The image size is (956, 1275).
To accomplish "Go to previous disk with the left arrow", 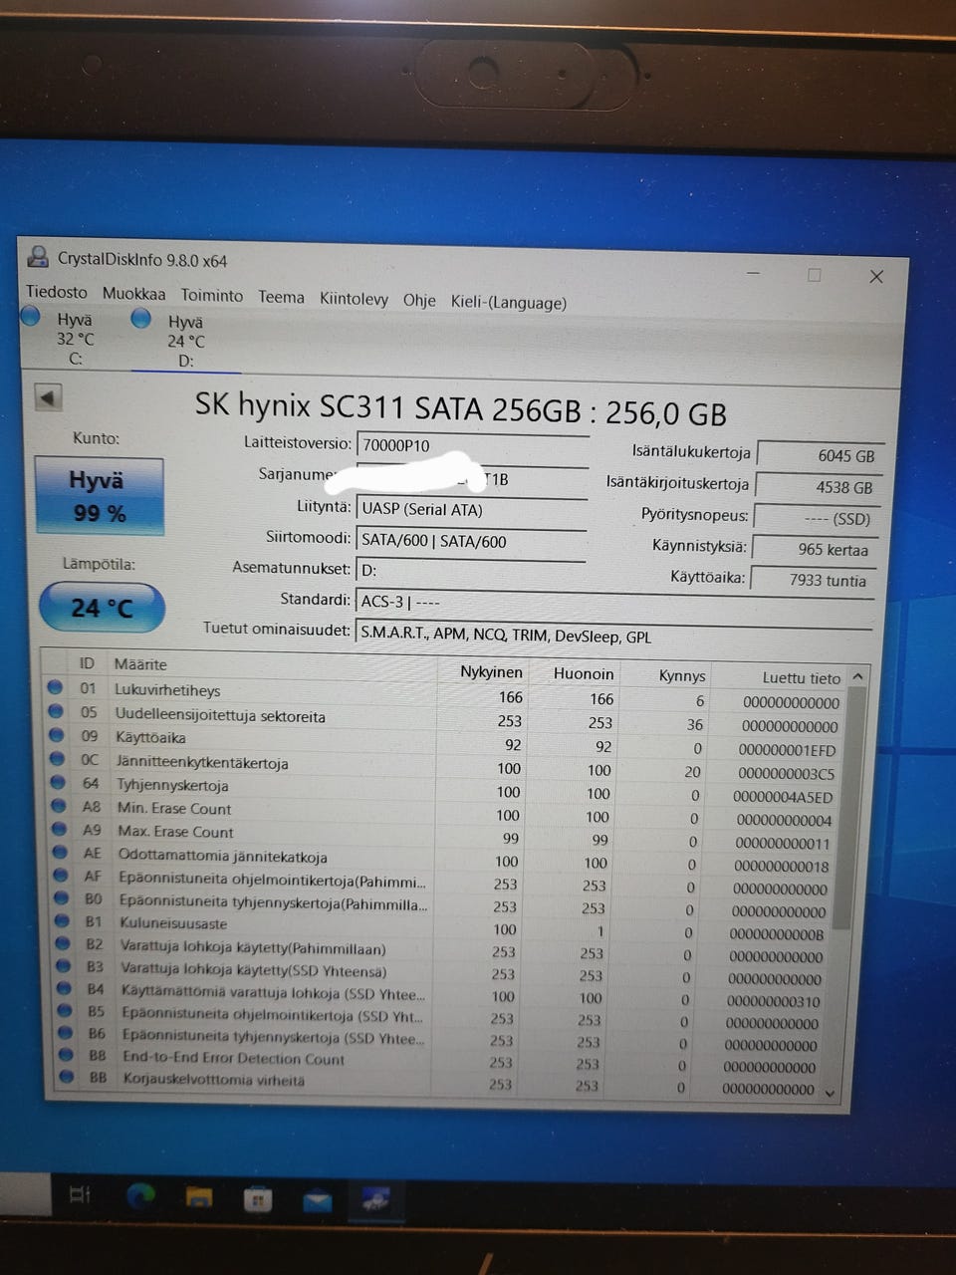I will click(x=48, y=397).
